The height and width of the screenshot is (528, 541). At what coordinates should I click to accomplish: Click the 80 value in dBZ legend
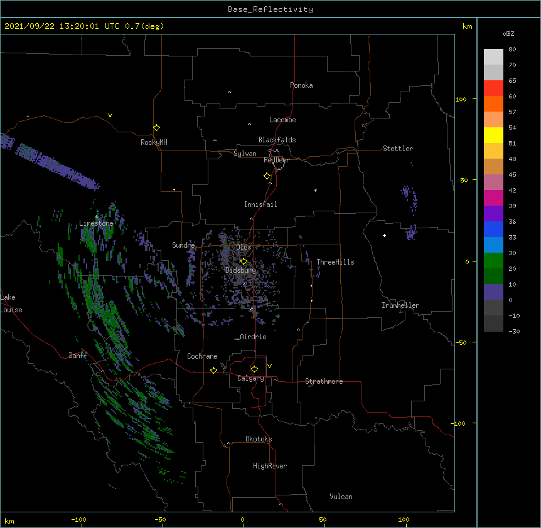coord(512,50)
